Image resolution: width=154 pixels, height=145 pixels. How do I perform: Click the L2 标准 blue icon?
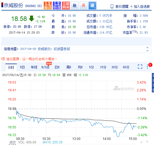tap(57, 6)
